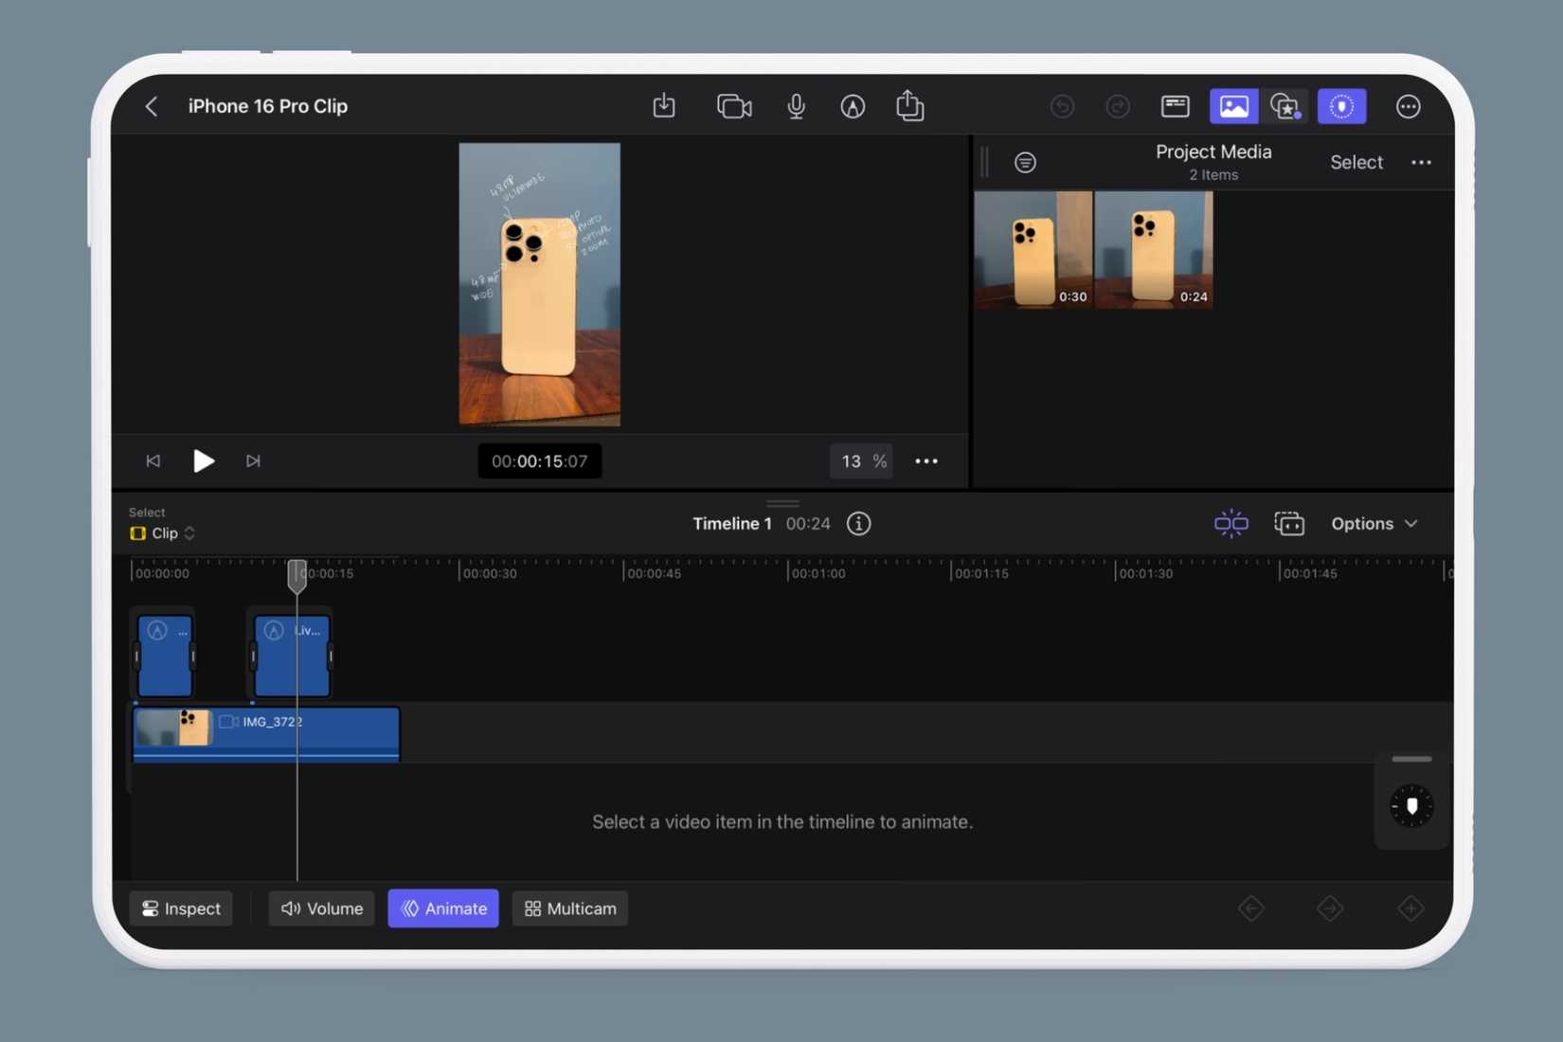The width and height of the screenshot is (1563, 1042).
Task: Open the camera capture tool
Action: click(734, 106)
